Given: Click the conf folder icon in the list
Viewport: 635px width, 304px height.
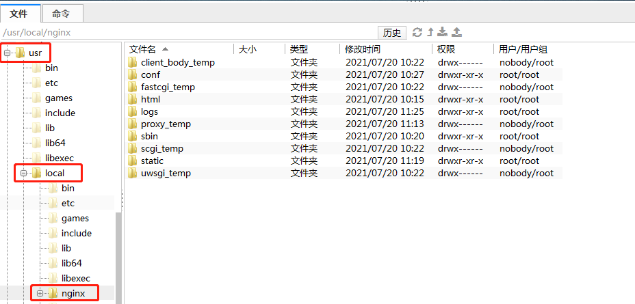Looking at the screenshot, I should 133,74.
